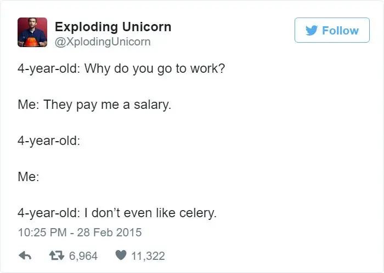Open the Exploding Unicorn display name link
384x273 pixels.
tap(112, 27)
